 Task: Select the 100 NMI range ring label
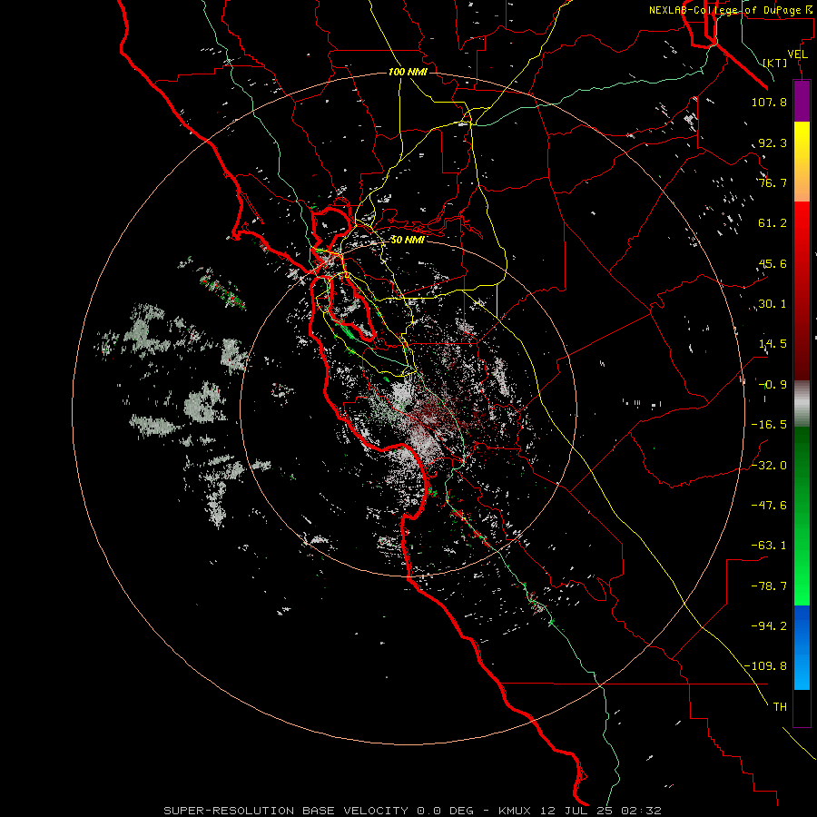408,72
